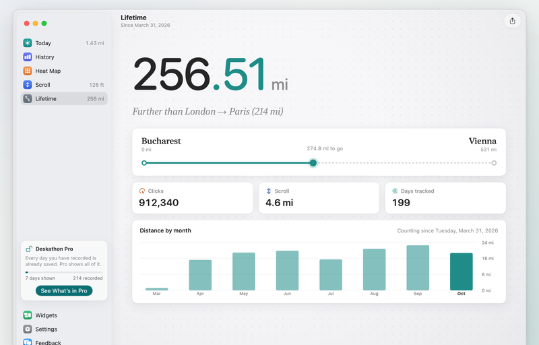Select the Apr bar in the chart
This screenshot has height=345, width=539.
(200, 275)
